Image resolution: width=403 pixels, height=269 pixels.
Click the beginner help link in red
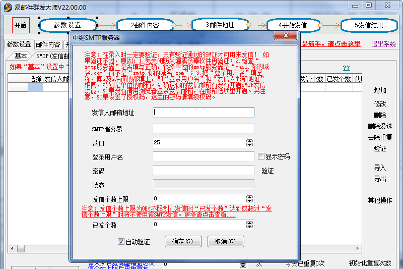pos(330,44)
